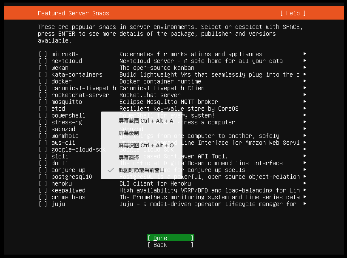Click the slcli snap name
Viewport: 347px width, 258px height.
pyautogui.click(x=60, y=157)
